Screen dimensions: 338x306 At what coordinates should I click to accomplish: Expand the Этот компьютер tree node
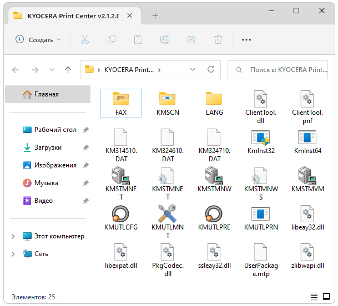[13, 236]
